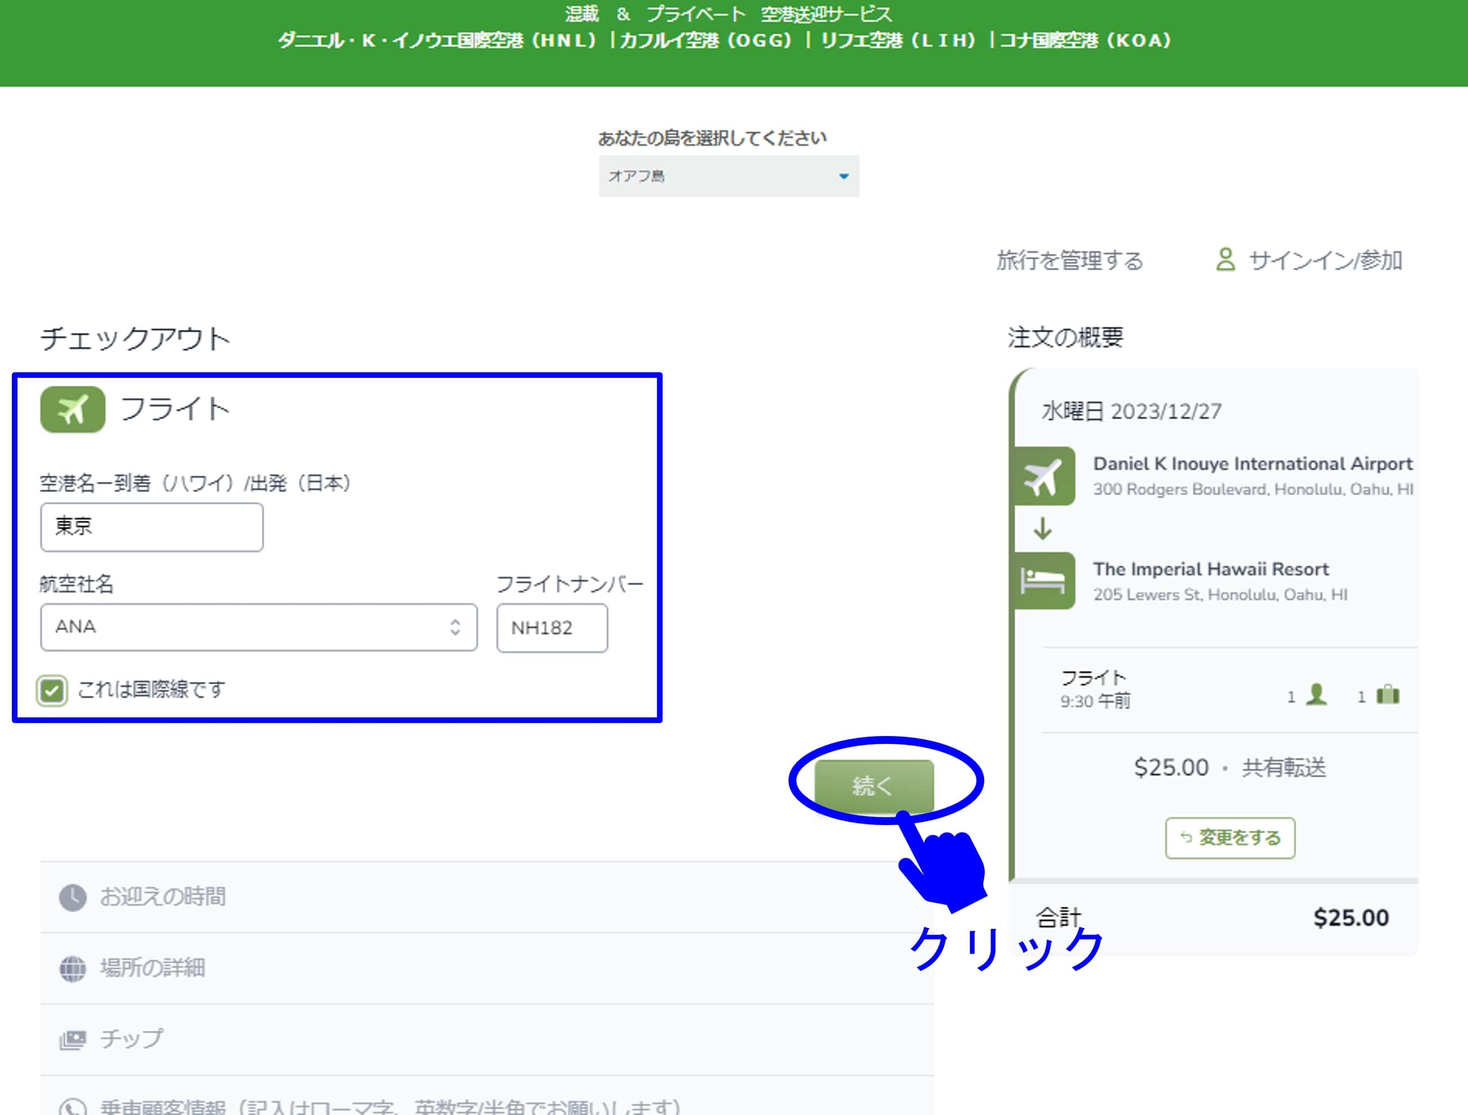Click the チェックアウト heading
This screenshot has width=1468, height=1115.
tap(135, 338)
